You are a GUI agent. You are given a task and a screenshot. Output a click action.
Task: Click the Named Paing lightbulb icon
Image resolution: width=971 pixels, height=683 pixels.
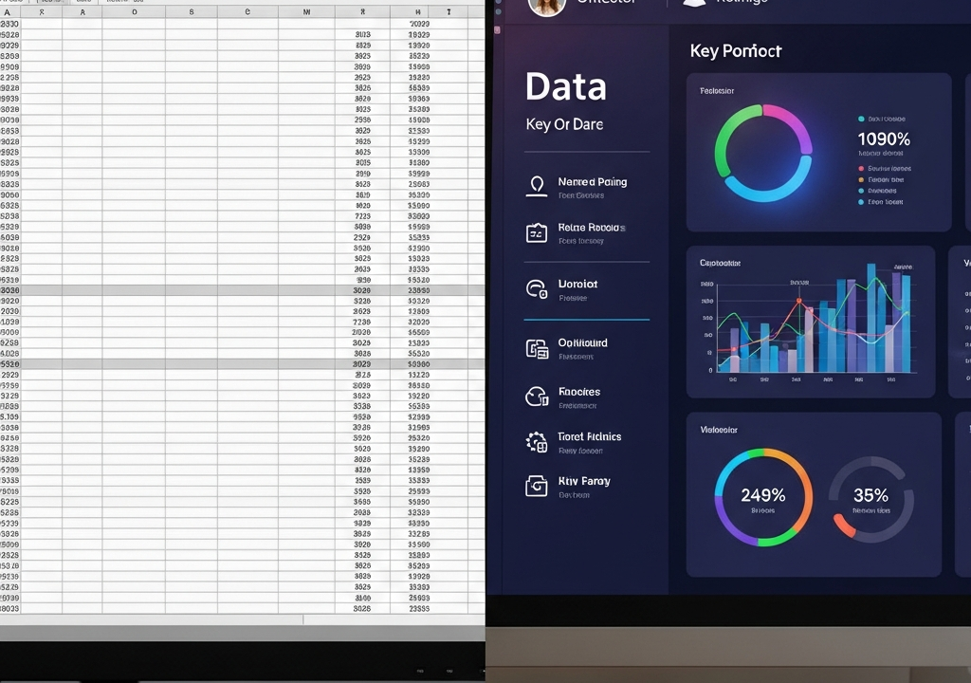[537, 186]
